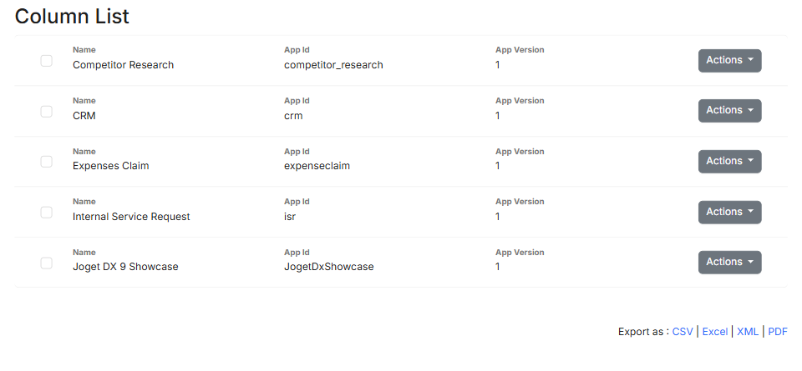Mark the Joget DX 9 Showcase checkbox
Viewport: 802px width, 371px height.
click(47, 263)
